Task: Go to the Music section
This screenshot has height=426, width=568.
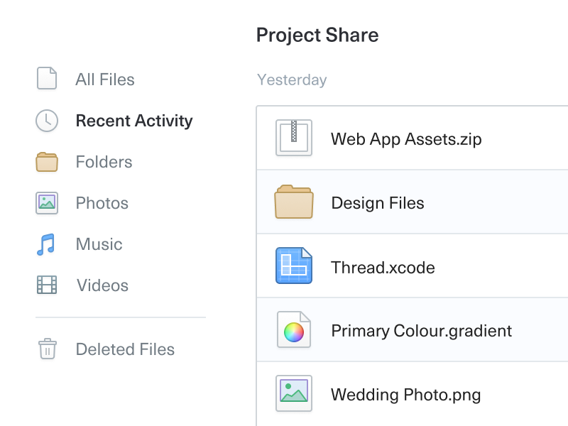Action: (x=99, y=244)
